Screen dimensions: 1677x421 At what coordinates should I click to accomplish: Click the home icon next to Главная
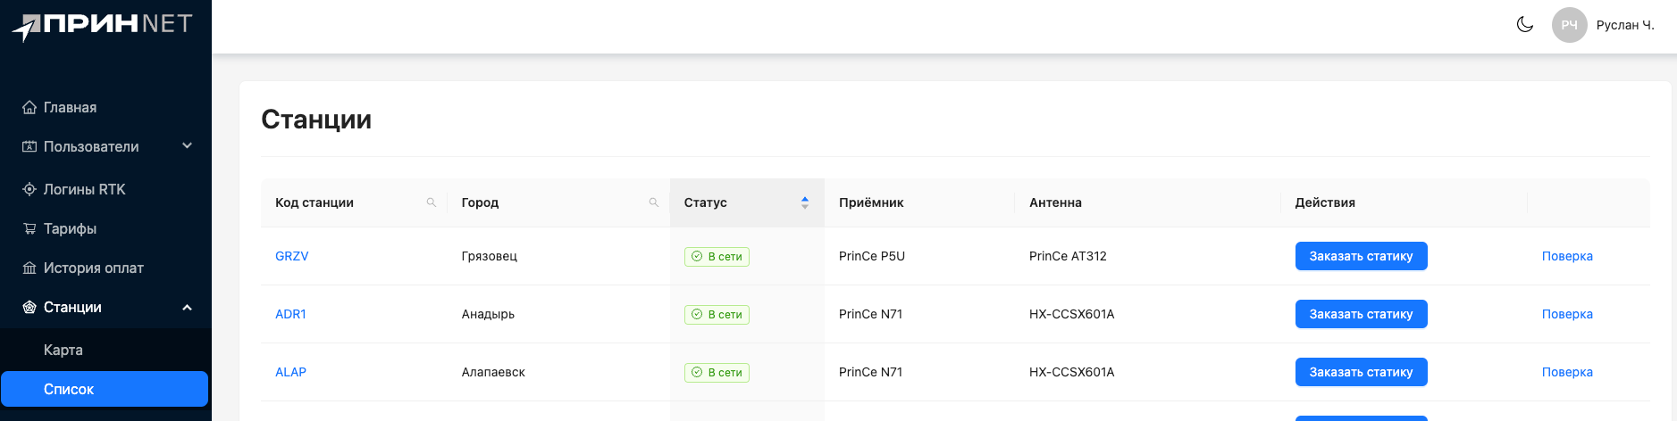point(29,107)
